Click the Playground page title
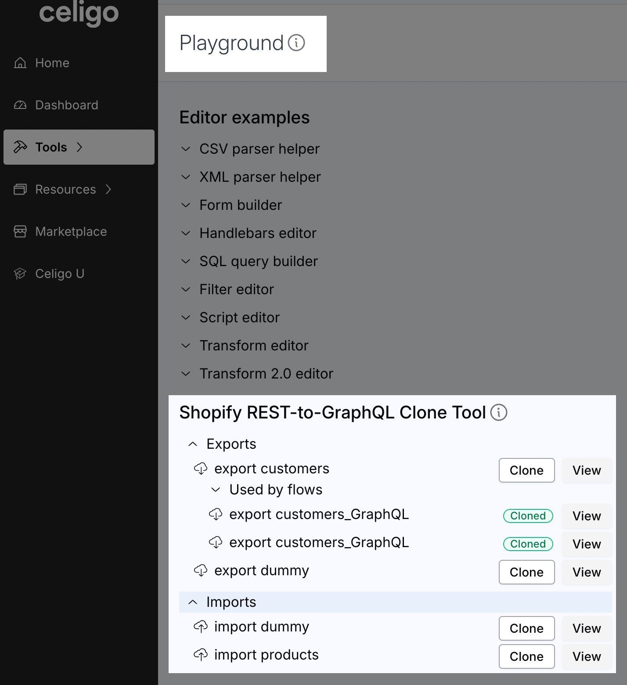Viewport: 627px width, 685px height. (231, 43)
